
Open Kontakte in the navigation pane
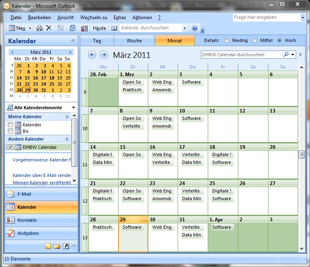(x=41, y=220)
